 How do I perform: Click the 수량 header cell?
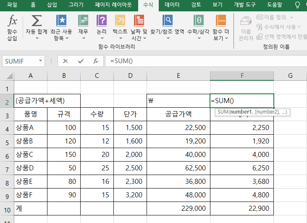pyautogui.click(x=97, y=114)
